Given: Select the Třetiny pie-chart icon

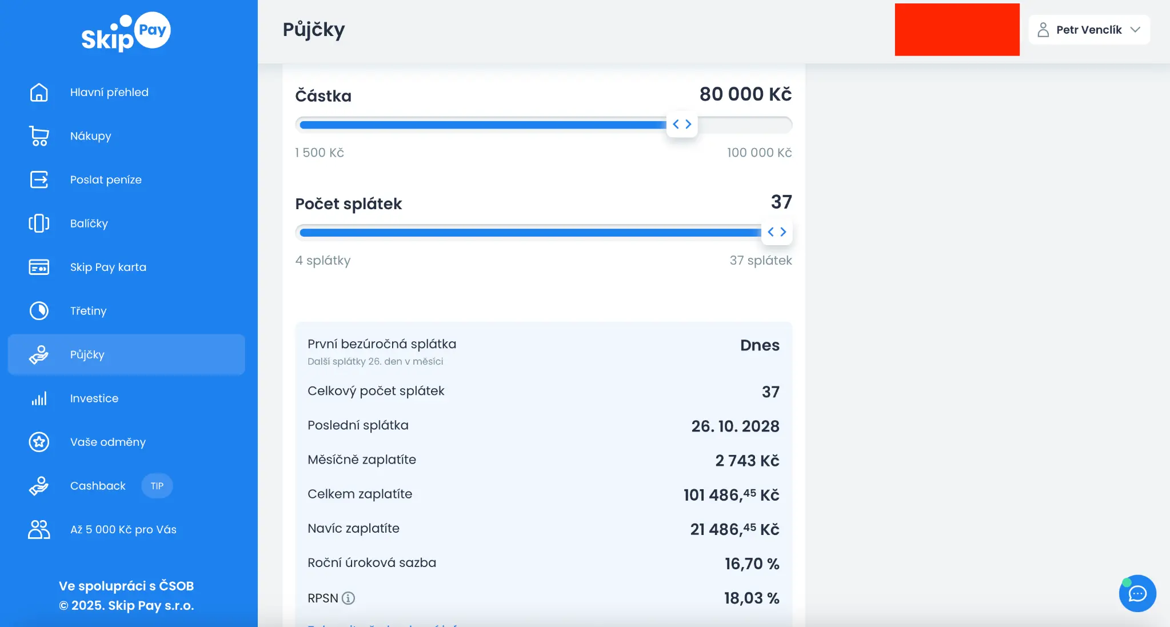Looking at the screenshot, I should coord(38,311).
